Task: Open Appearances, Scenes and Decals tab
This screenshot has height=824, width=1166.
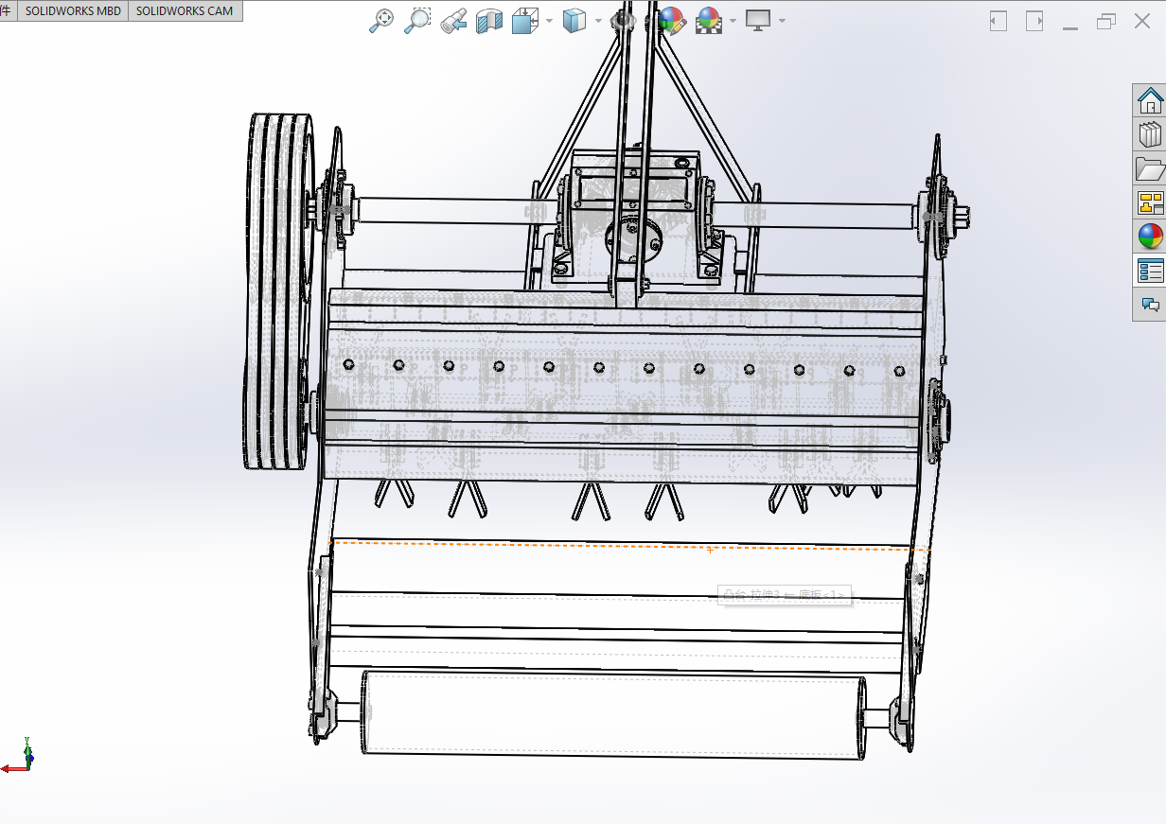Action: [1150, 237]
